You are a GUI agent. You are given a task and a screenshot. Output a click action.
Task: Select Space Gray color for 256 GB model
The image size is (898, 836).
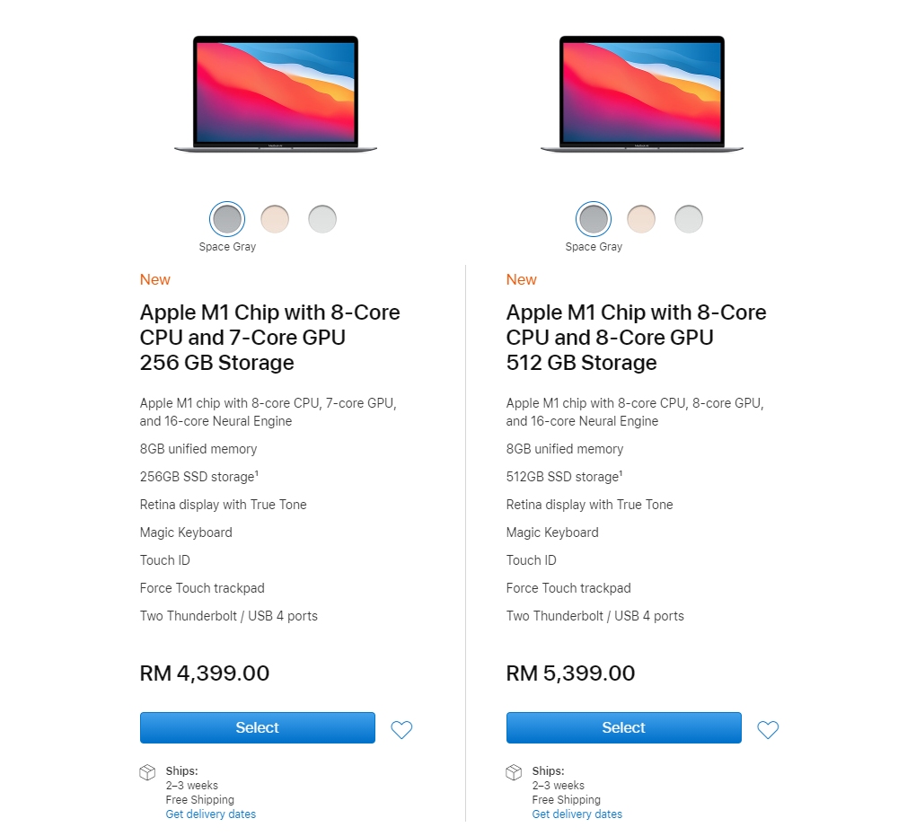pyautogui.click(x=227, y=218)
